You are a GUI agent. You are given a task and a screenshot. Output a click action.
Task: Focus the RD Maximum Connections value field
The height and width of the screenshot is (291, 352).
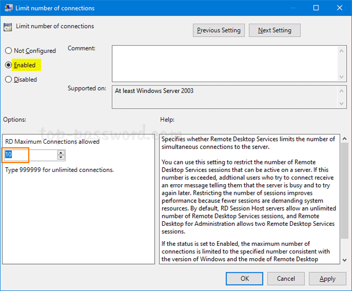click(x=31, y=155)
